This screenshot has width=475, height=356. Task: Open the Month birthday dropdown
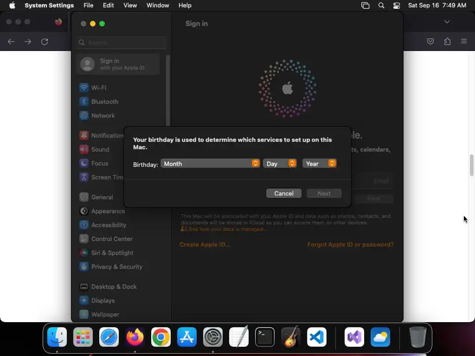coord(210,164)
